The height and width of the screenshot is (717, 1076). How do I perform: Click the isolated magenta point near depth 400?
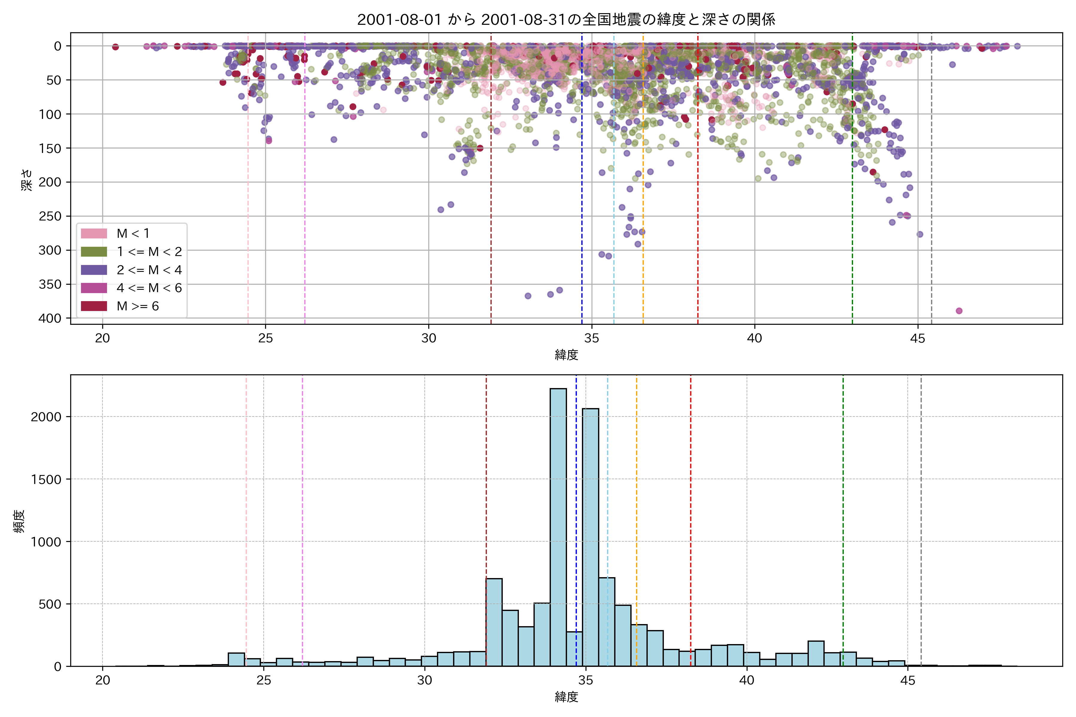click(x=959, y=311)
